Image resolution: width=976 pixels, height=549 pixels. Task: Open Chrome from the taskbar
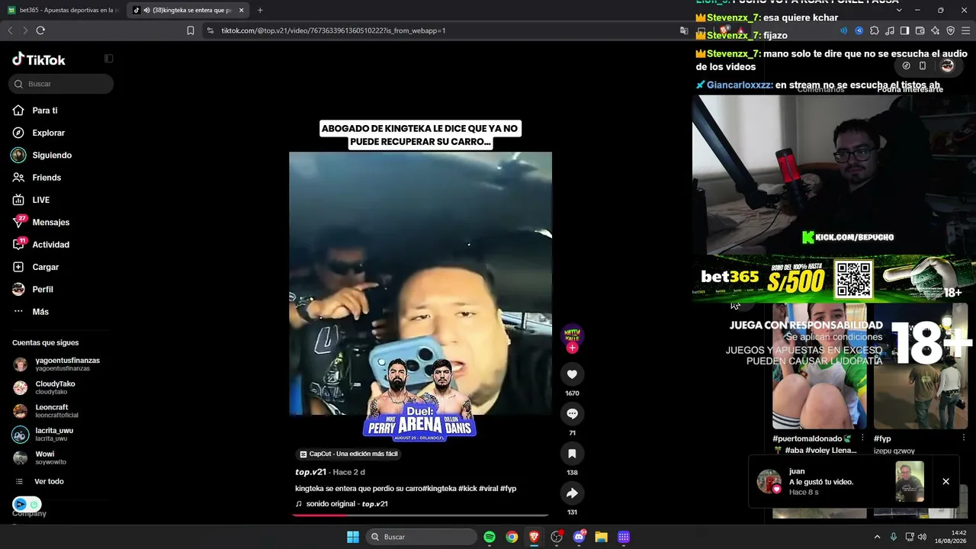click(512, 537)
